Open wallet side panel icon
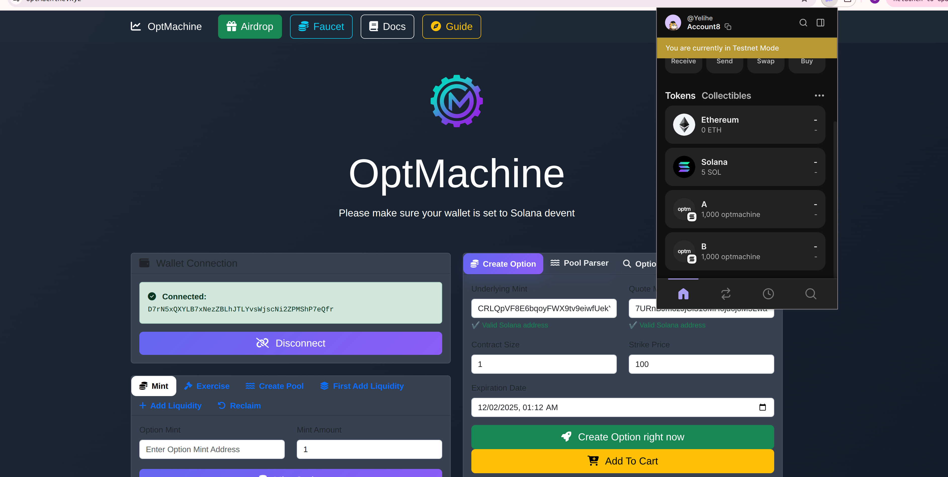The height and width of the screenshot is (477, 948). pos(820,23)
